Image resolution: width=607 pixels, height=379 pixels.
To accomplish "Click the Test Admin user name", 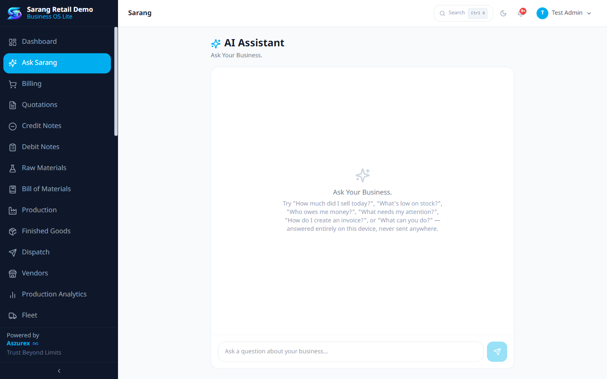I will [x=567, y=13].
